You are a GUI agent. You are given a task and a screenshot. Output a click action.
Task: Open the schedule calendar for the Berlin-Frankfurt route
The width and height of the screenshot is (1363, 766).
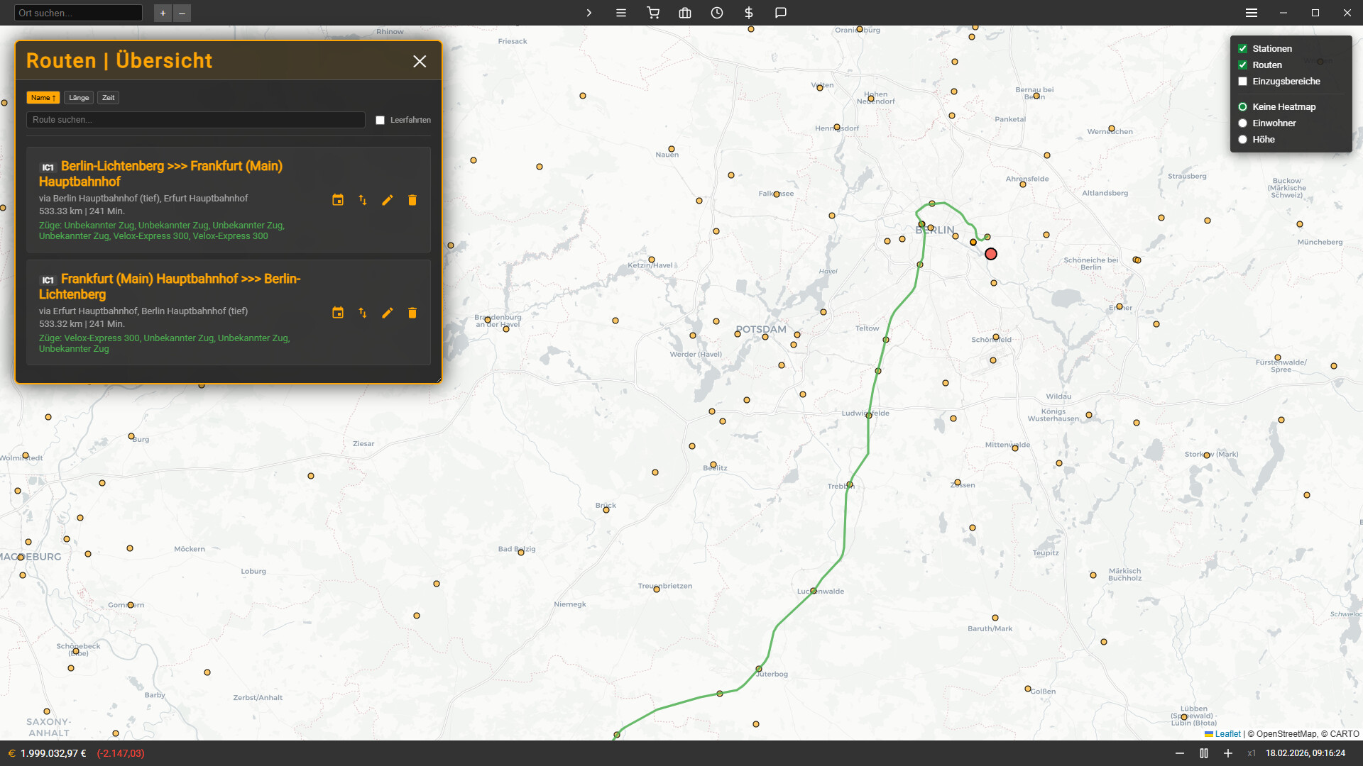338,200
